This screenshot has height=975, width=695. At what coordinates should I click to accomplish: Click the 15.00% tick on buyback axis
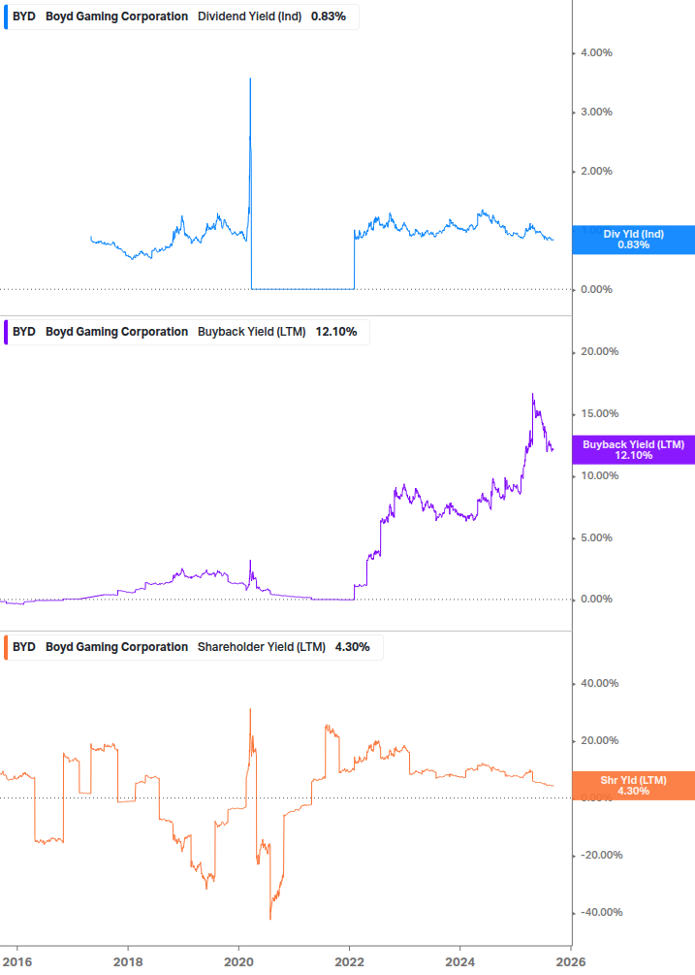pos(599,413)
